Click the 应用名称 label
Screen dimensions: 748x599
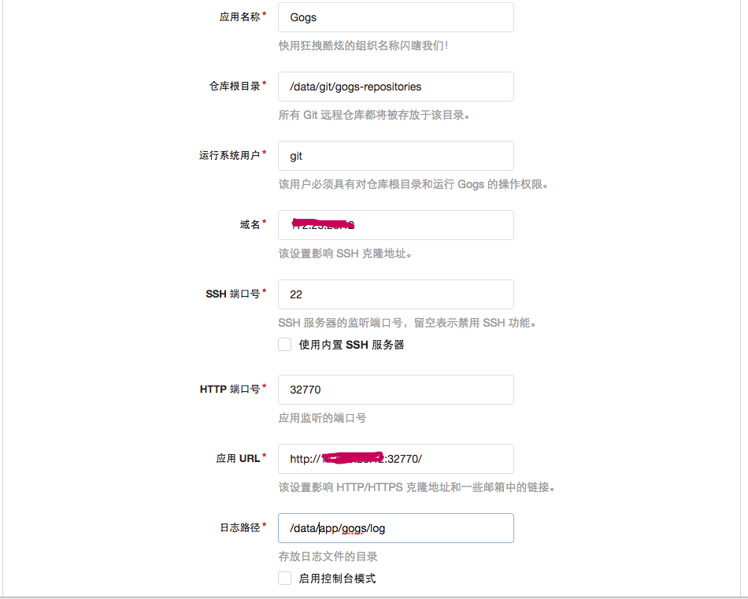point(239,17)
